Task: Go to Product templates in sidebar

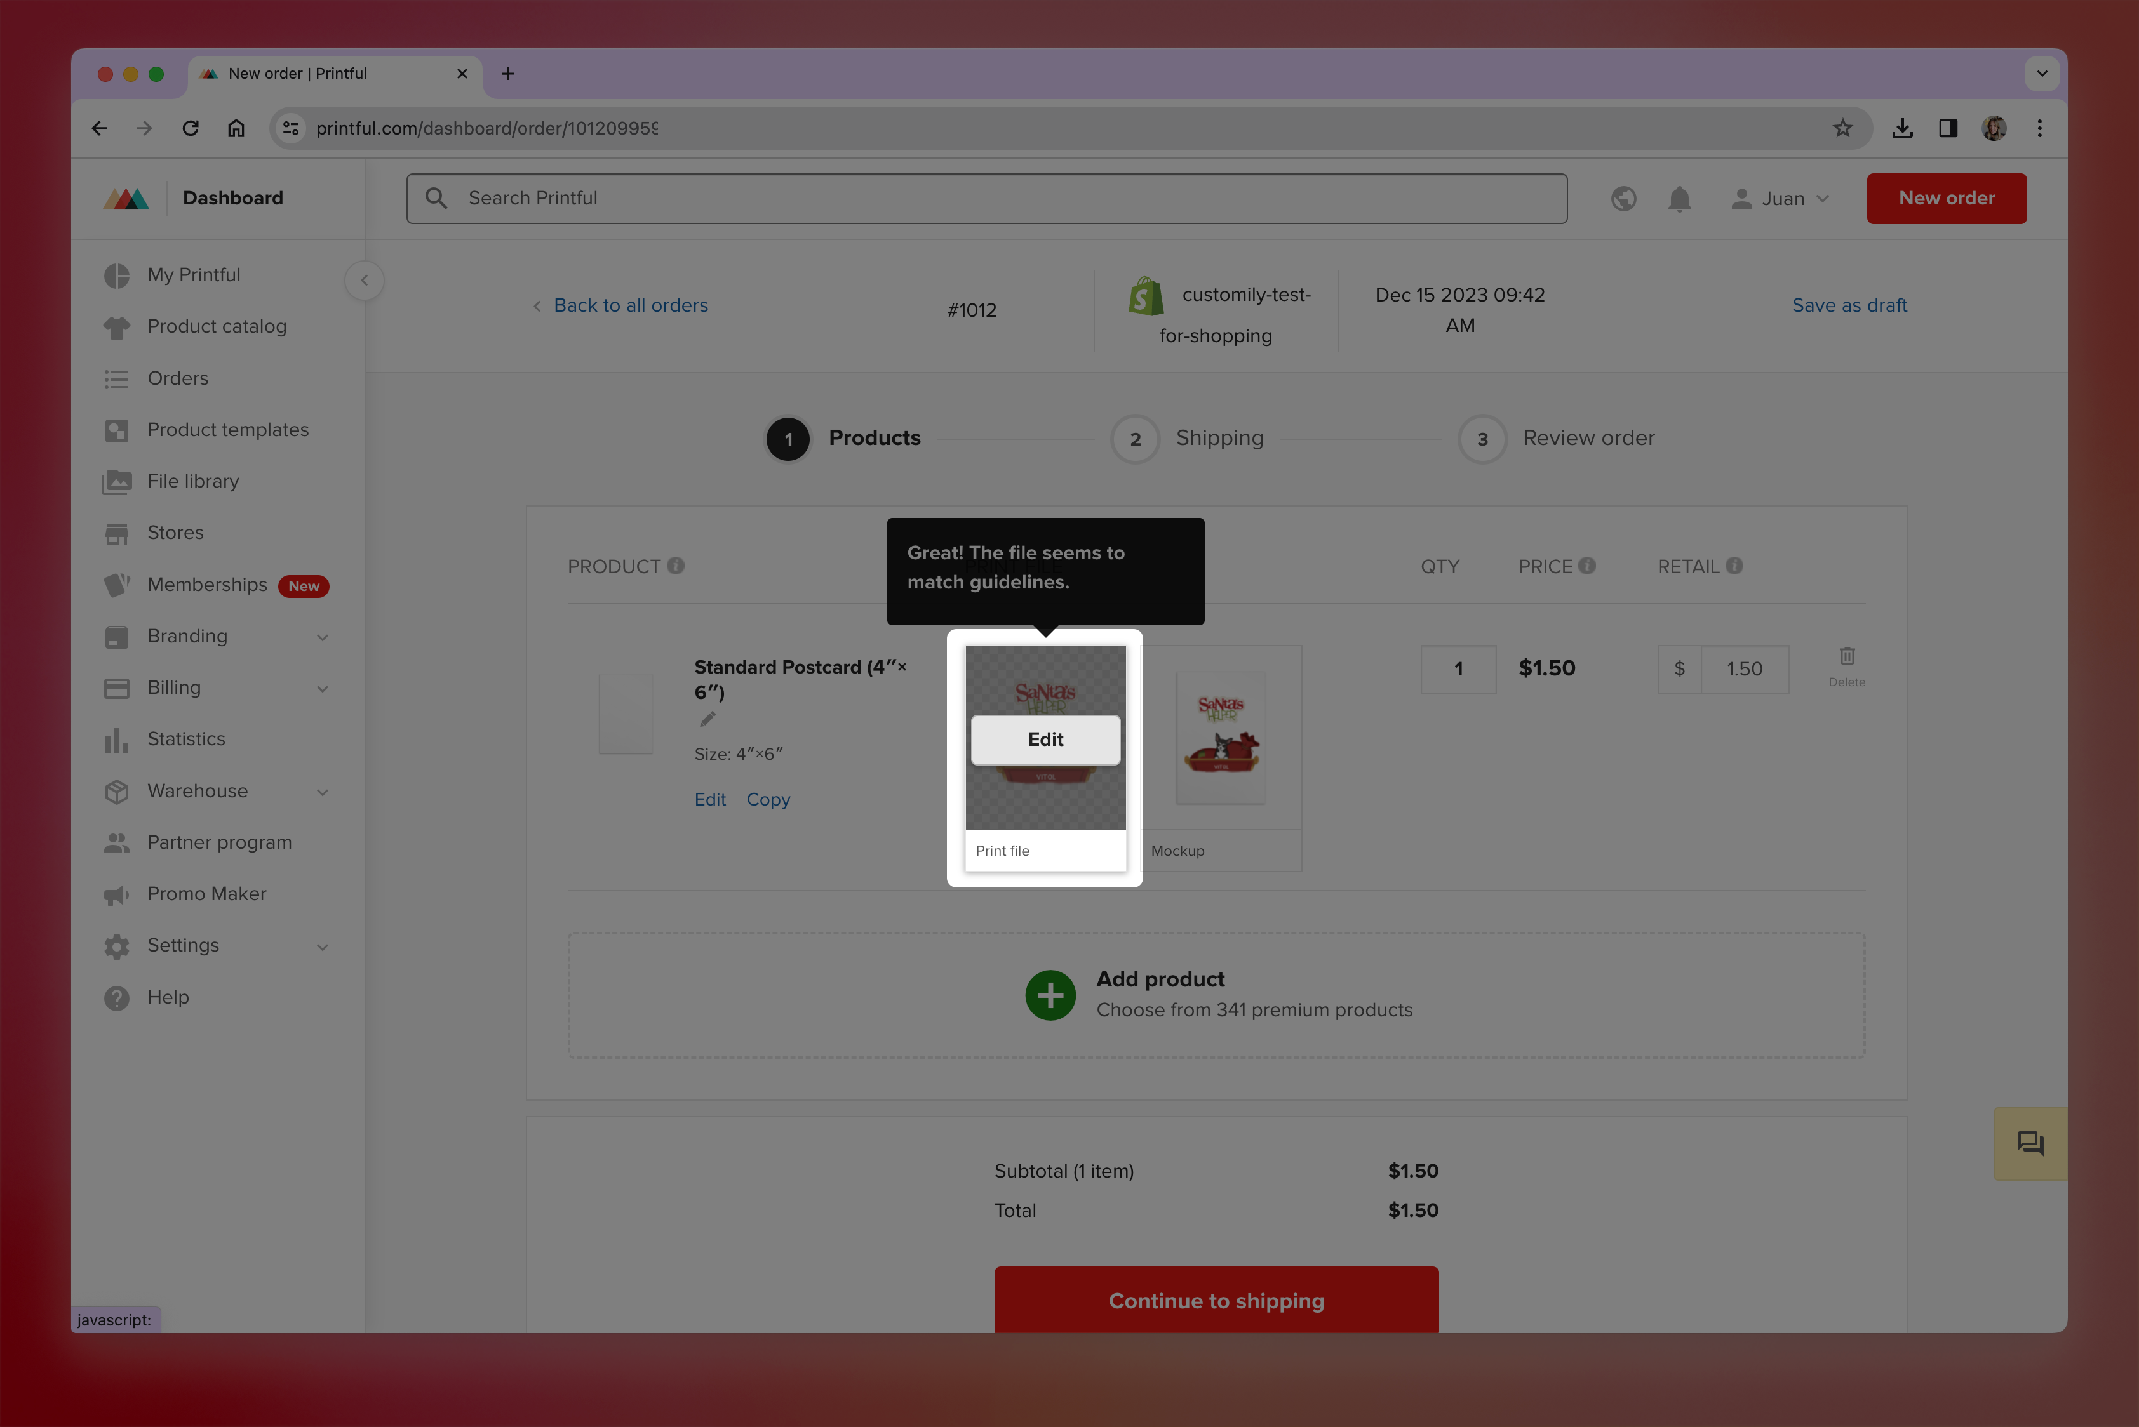Action: point(227,430)
